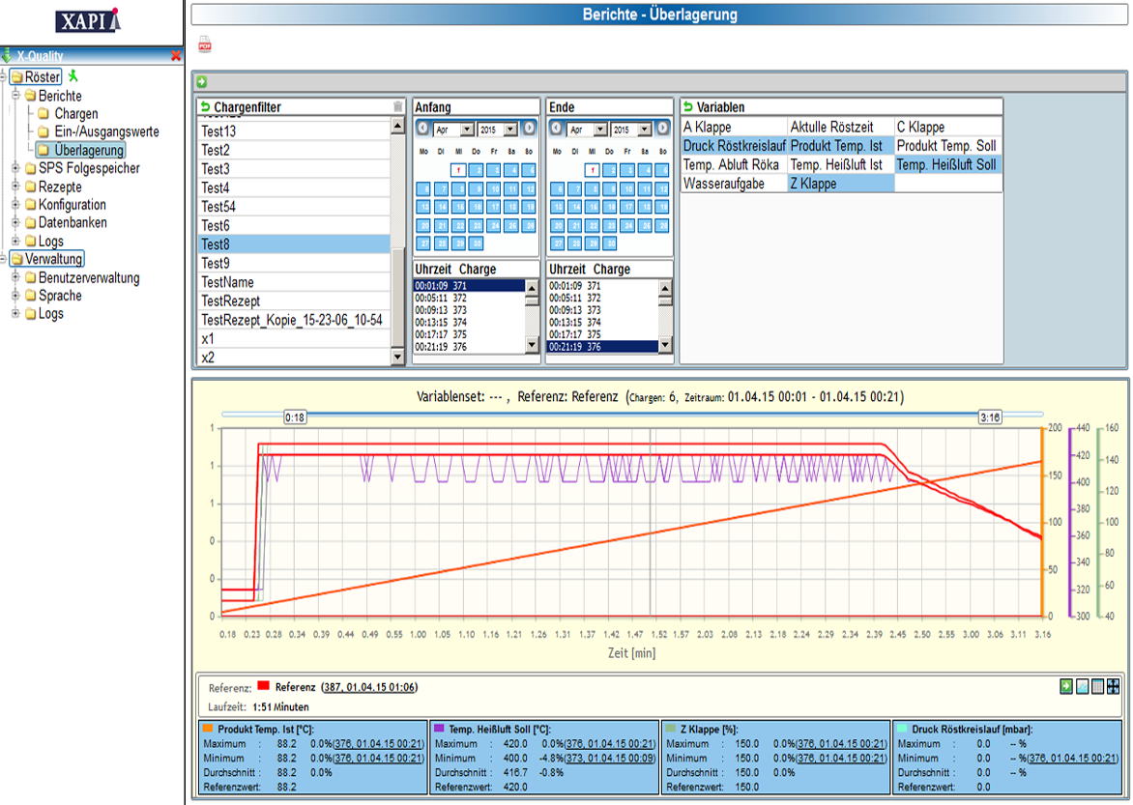Screen dimensions: 1133x805
Task: Reset the Chargenfilter with its green arrow
Action: [x=205, y=107]
